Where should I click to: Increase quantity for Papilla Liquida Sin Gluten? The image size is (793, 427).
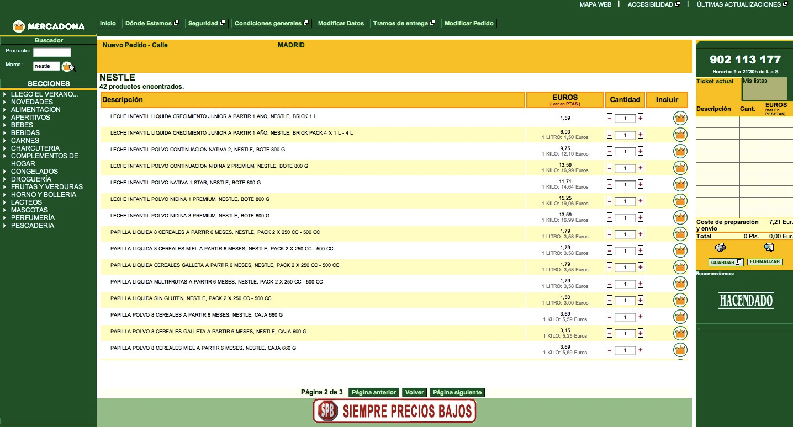pyautogui.click(x=641, y=300)
